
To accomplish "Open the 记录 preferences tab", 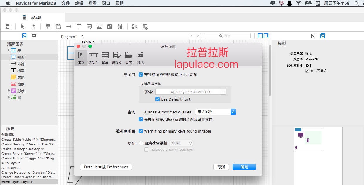I will point(105,57).
